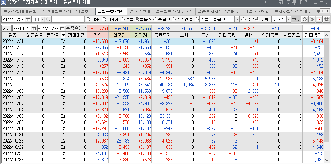Open calendar for period start date 22/10/22
This screenshot has width=331, height=164.
click(34, 28)
